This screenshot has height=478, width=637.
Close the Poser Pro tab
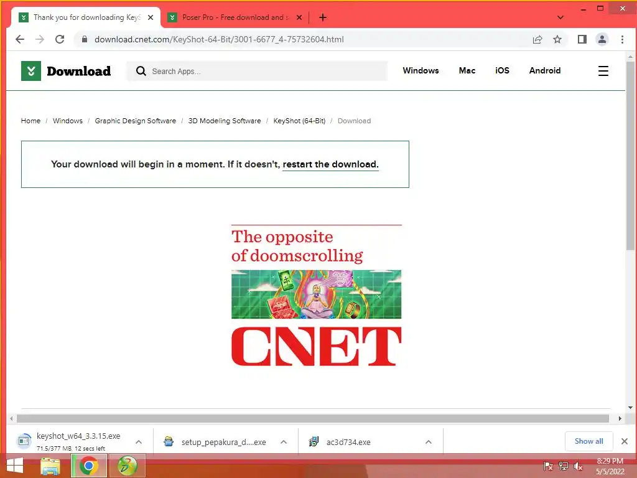[299, 17]
